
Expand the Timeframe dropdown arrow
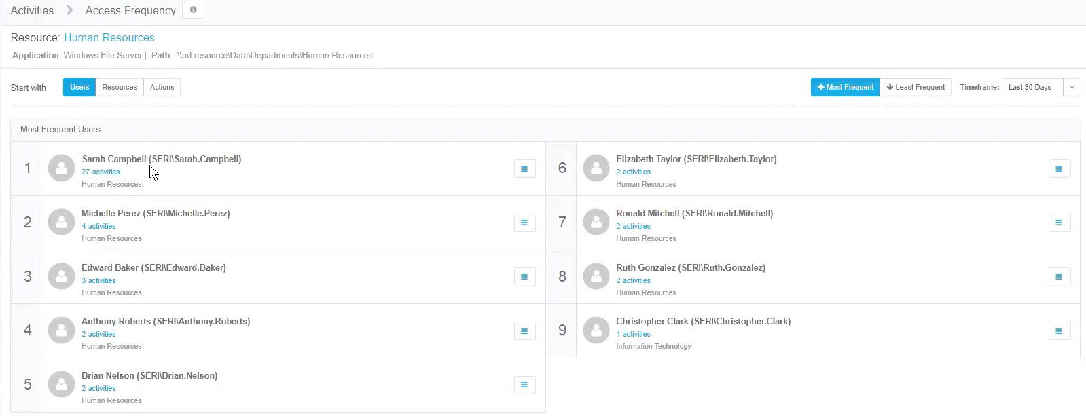1072,88
